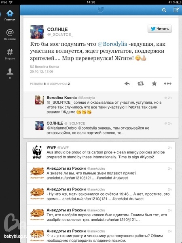Show the retweets count РЕТВИТЫ 8
Image resolution: width=182 pixels, height=243 pixels.
(x=38, y=84)
